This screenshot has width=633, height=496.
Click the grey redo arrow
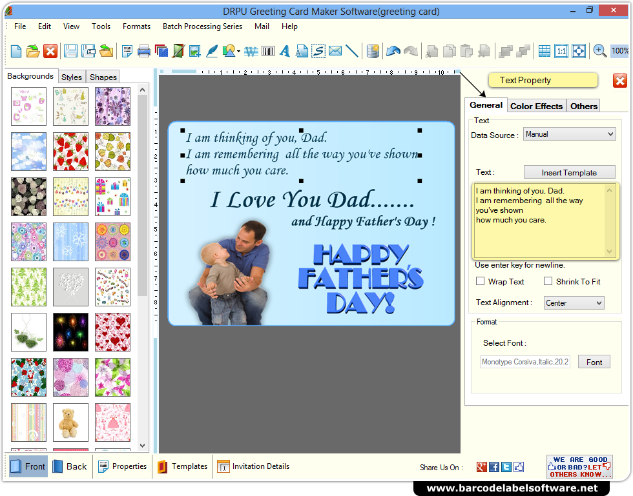411,51
